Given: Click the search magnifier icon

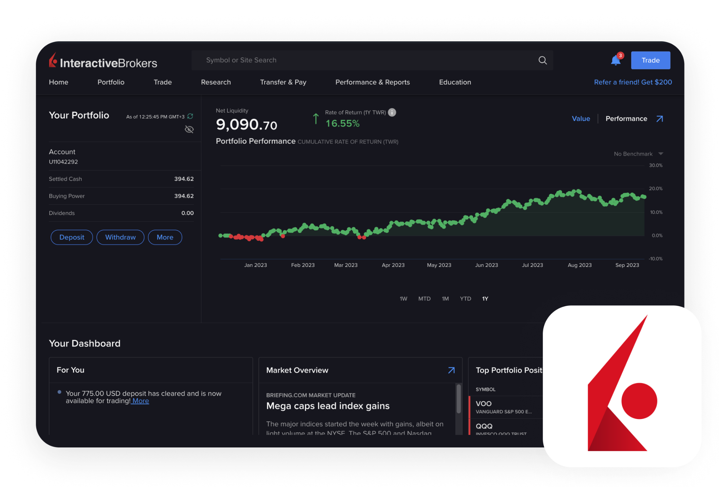Looking at the screenshot, I should pyautogui.click(x=542, y=60).
